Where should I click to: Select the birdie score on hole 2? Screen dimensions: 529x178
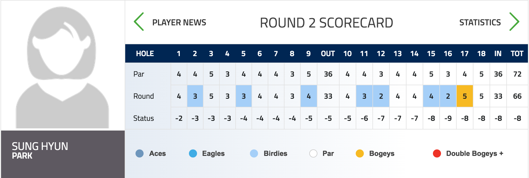pos(195,96)
